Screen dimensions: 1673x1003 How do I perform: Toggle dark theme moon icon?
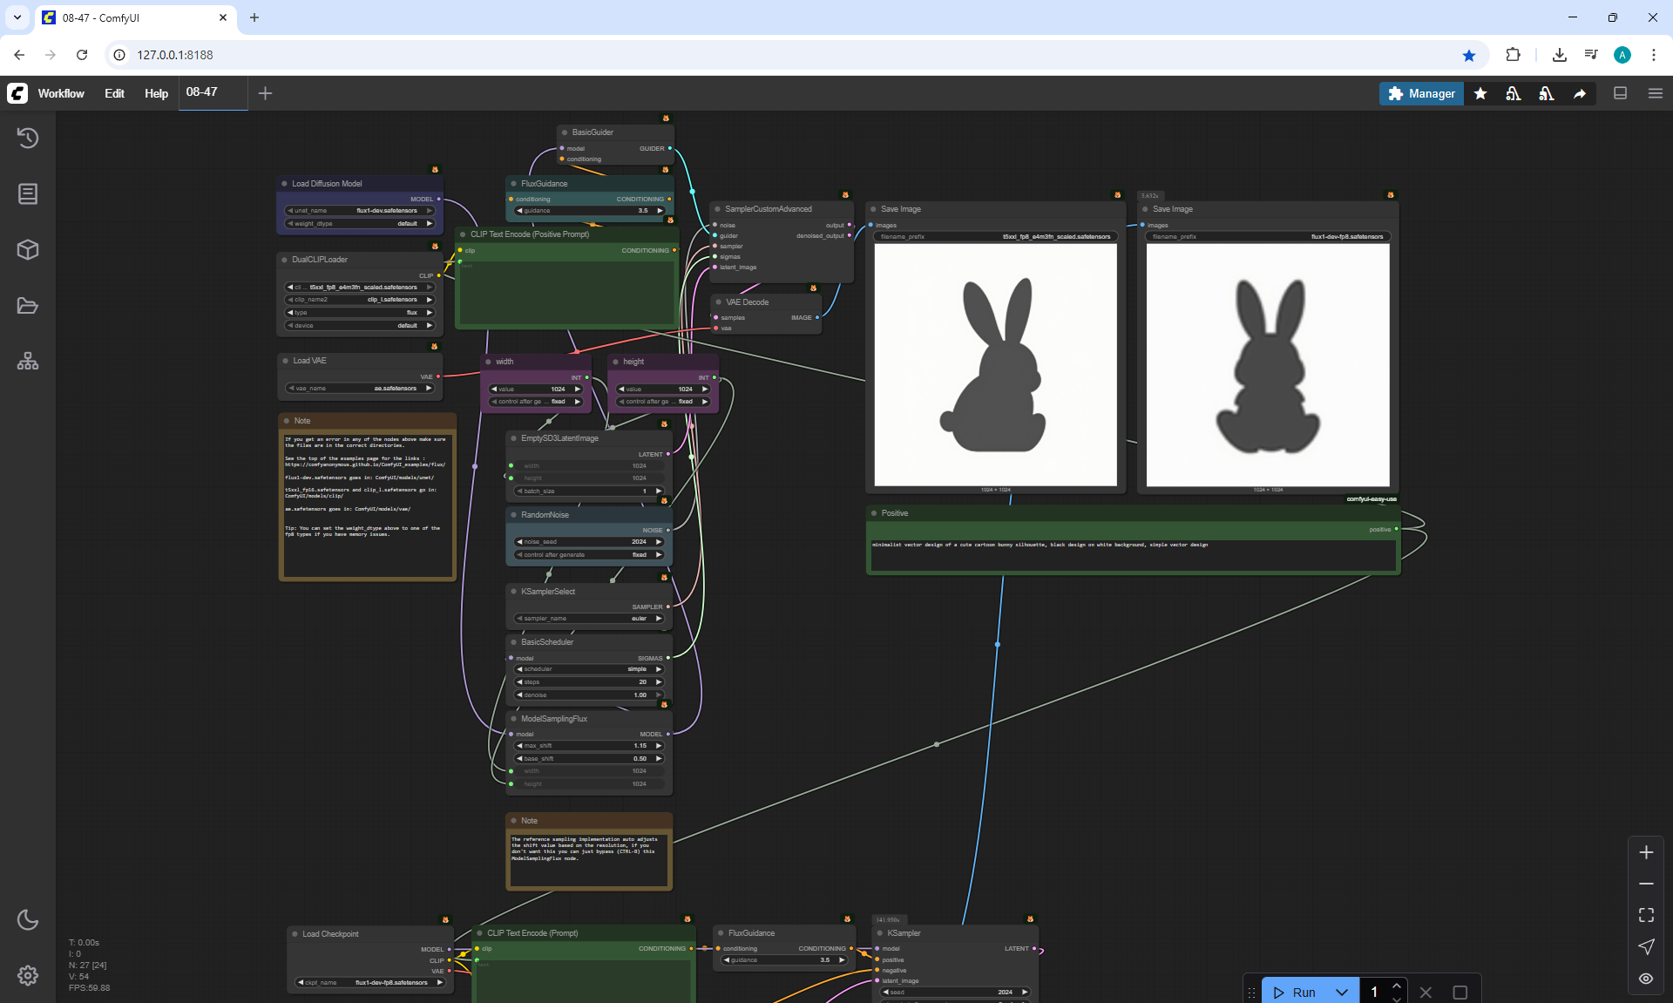[28, 919]
